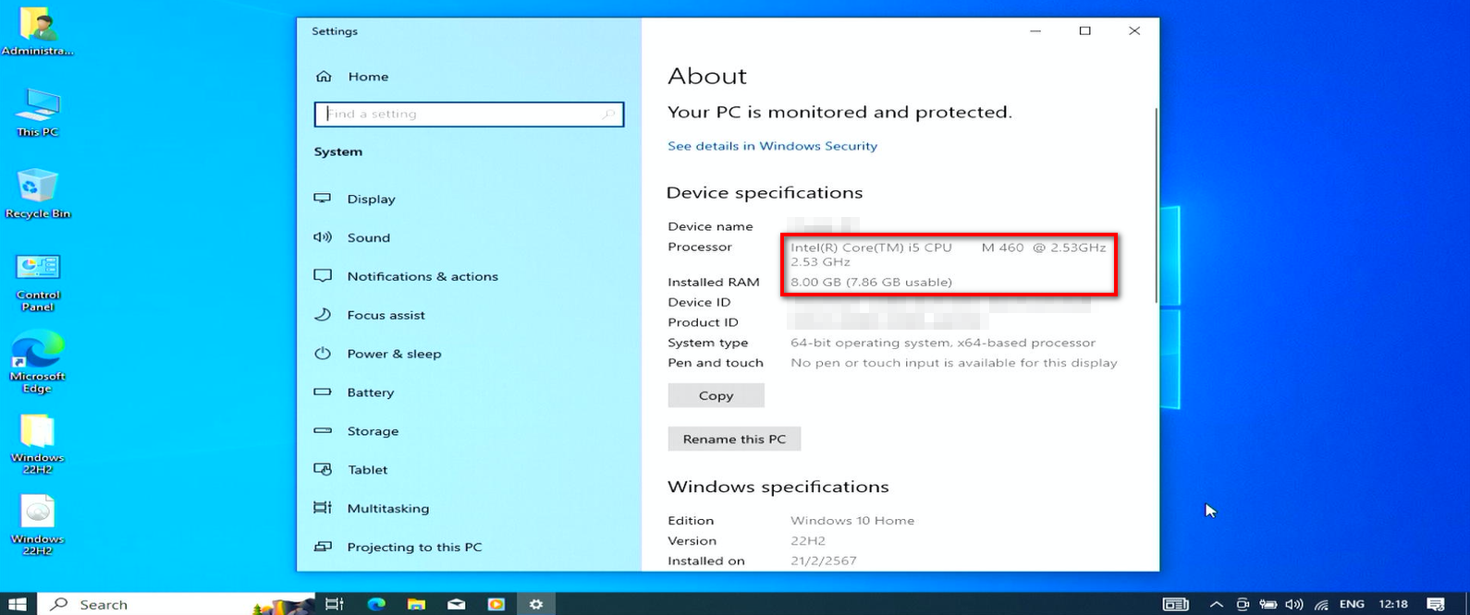Open the Mail app from the taskbar
The width and height of the screenshot is (1470, 615).
click(x=457, y=604)
